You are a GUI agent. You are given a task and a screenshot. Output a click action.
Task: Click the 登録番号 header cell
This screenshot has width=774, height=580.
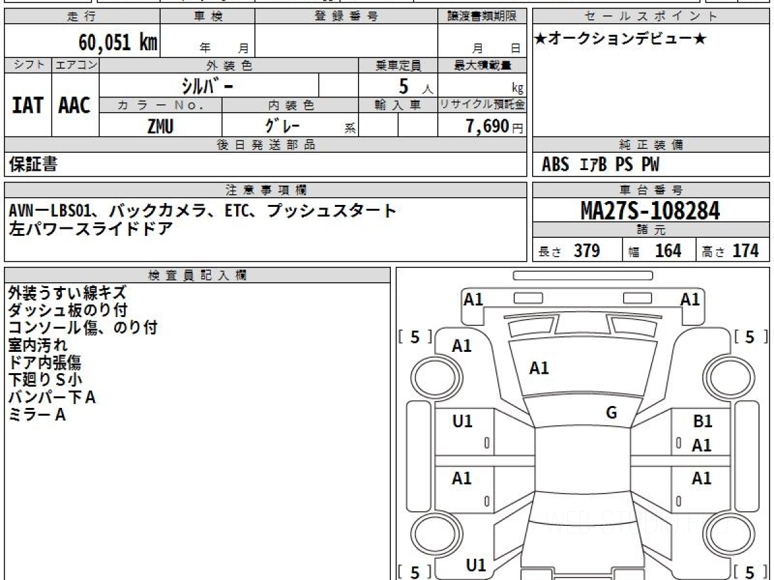(346, 17)
